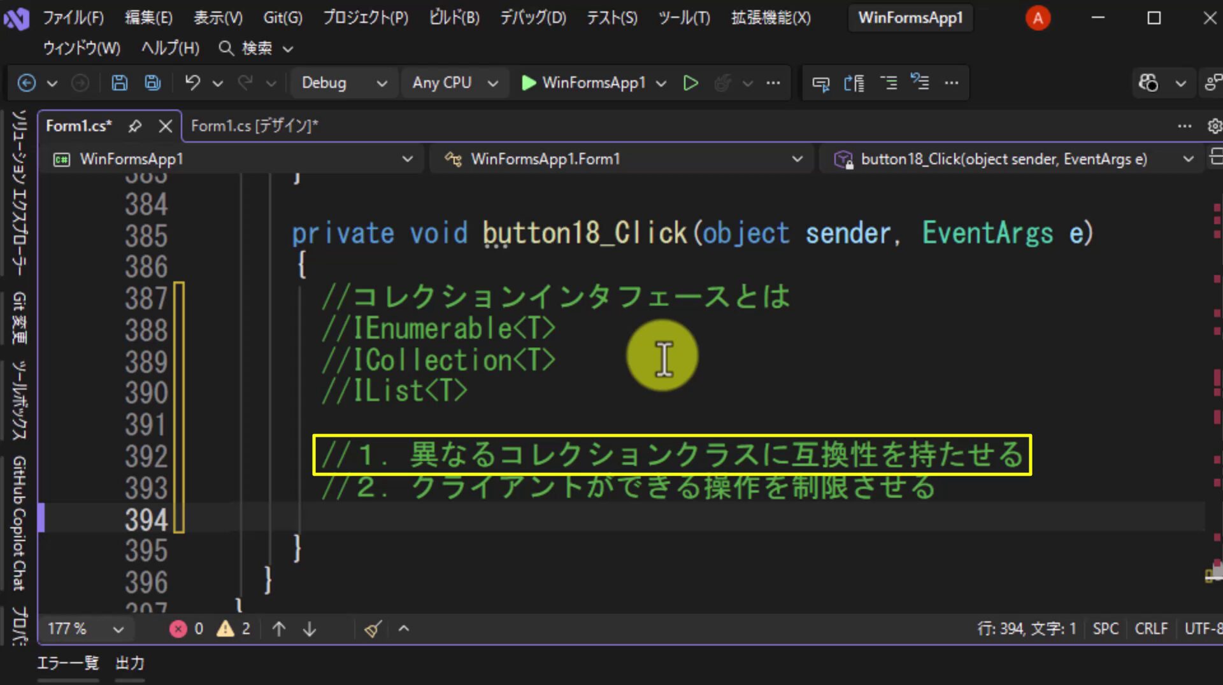Expand the WinFormsApp1 startup target dropdown arrow
1223x685 pixels.
point(662,83)
